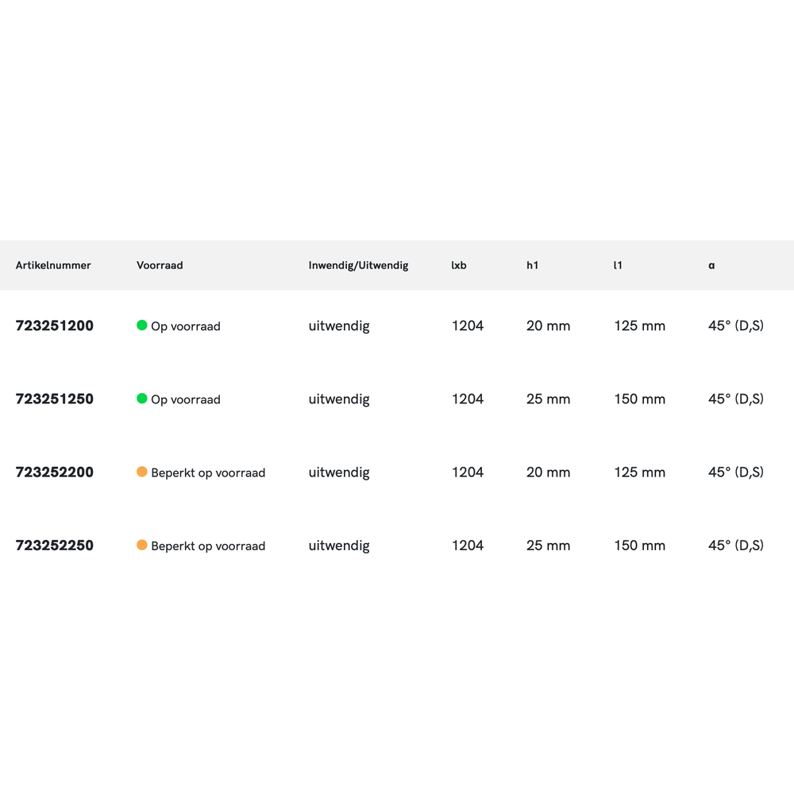Click the Inwendig/Uitwendig column header
The width and height of the screenshot is (794, 794).
coord(358,265)
